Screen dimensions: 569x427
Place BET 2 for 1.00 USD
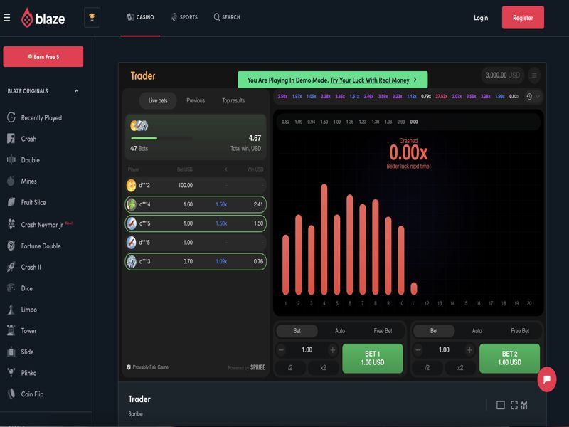point(510,359)
